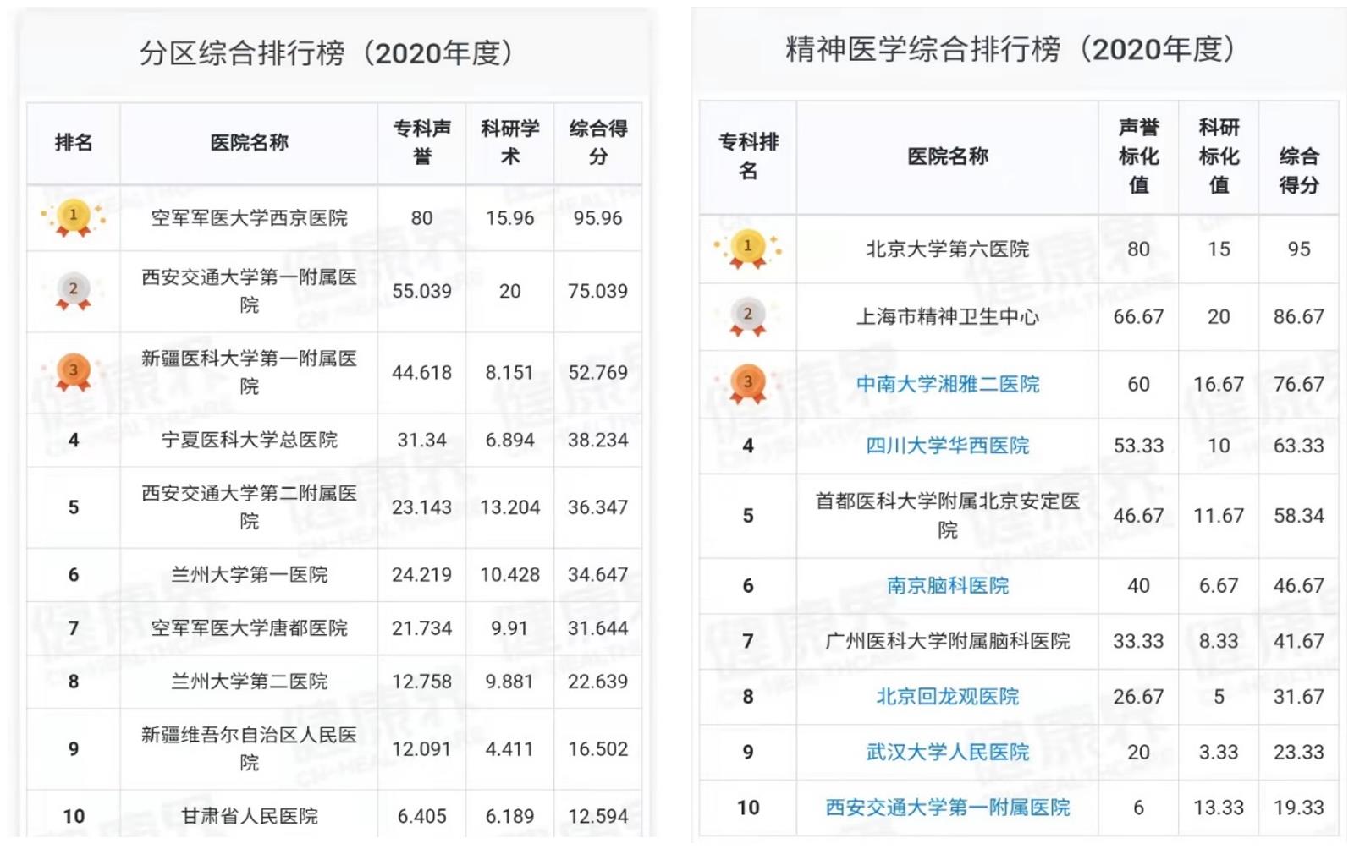This screenshot has height=849, width=1365.
Task: Click the 31.67 score value
Action: pyautogui.click(x=1299, y=697)
